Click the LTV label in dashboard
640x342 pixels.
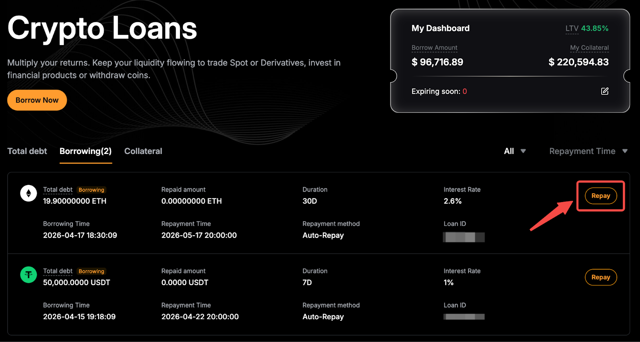pos(572,28)
